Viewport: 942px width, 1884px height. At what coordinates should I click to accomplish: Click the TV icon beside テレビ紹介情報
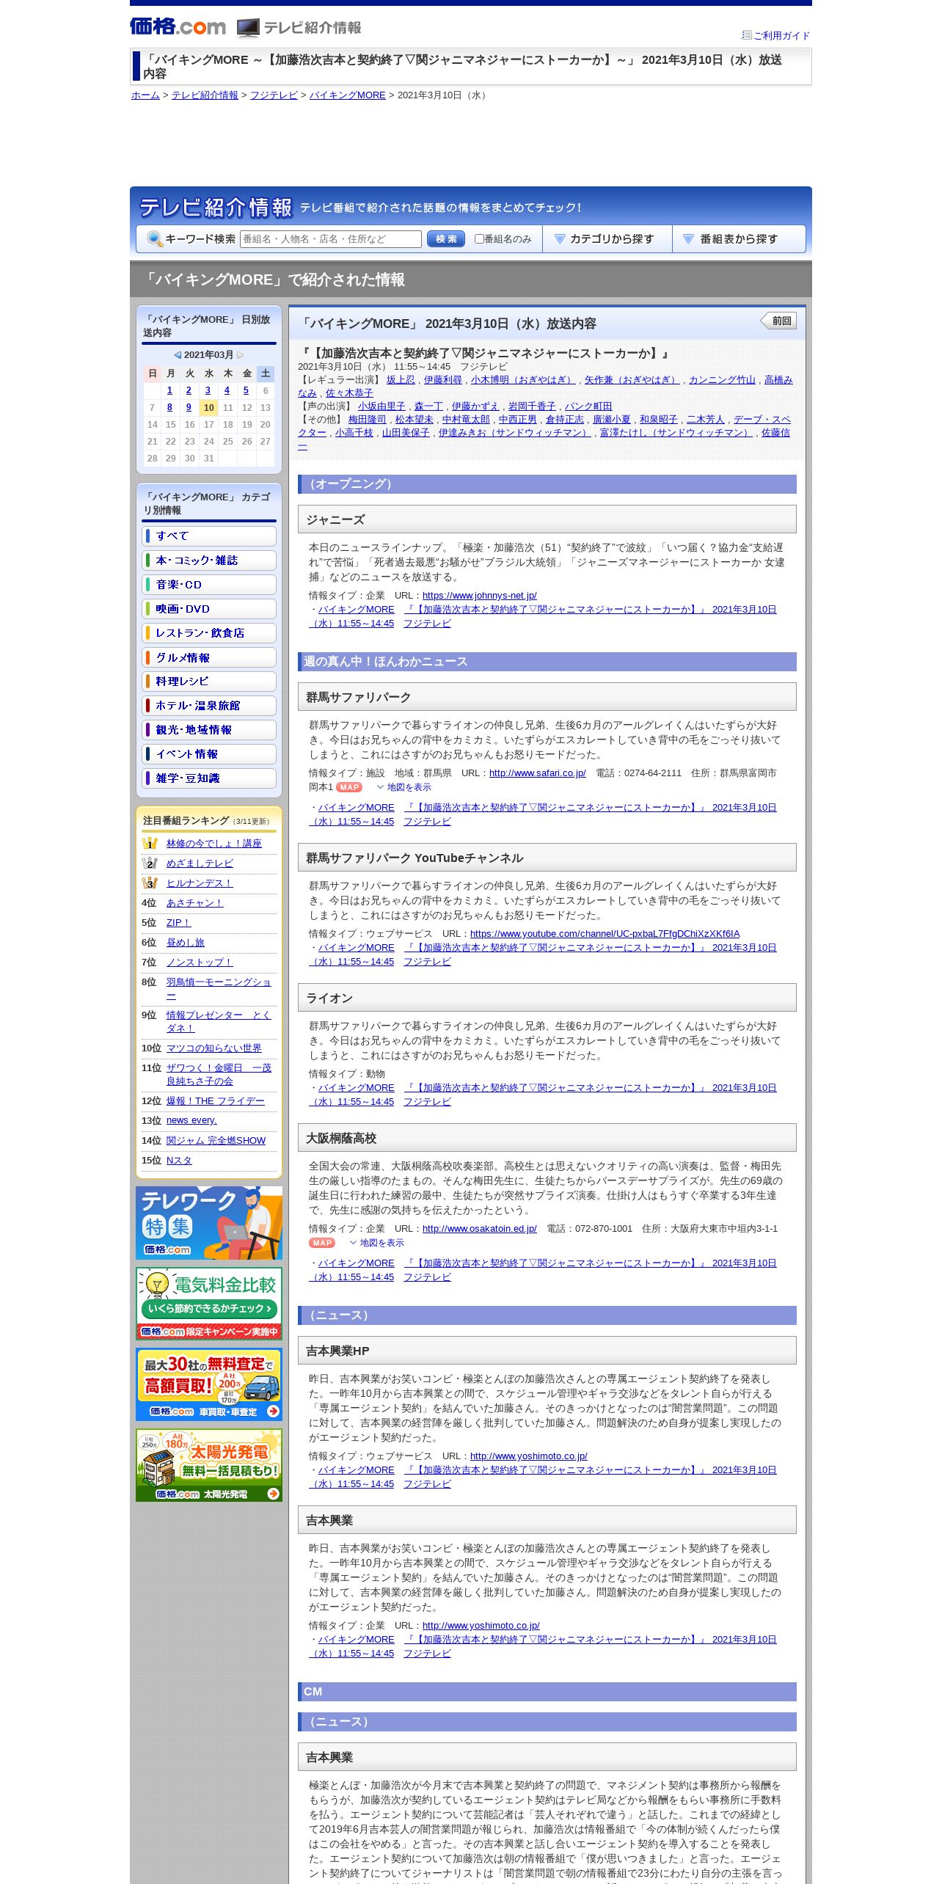(x=248, y=28)
